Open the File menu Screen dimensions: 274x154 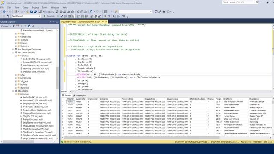pos(2,8)
